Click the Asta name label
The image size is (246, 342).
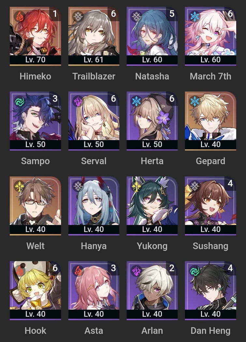[x=94, y=331]
